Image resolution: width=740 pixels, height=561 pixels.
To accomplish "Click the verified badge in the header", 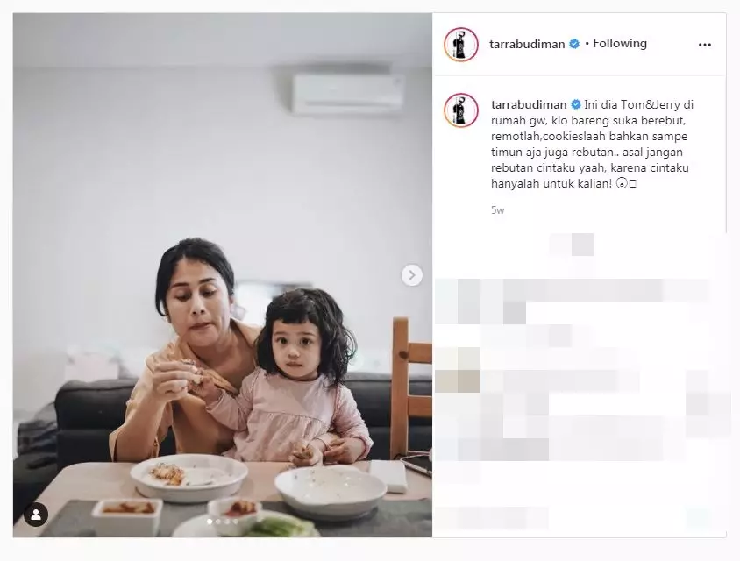I will [x=574, y=45].
